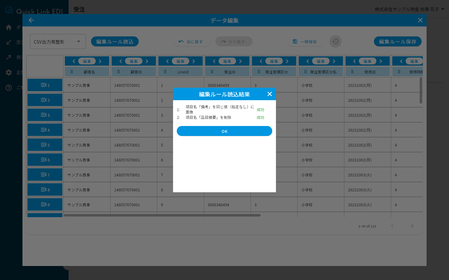Viewport: 449px width, 280px height.
Task: Click 編集 on the 発注ID column
Action: pyautogui.click(x=227, y=61)
